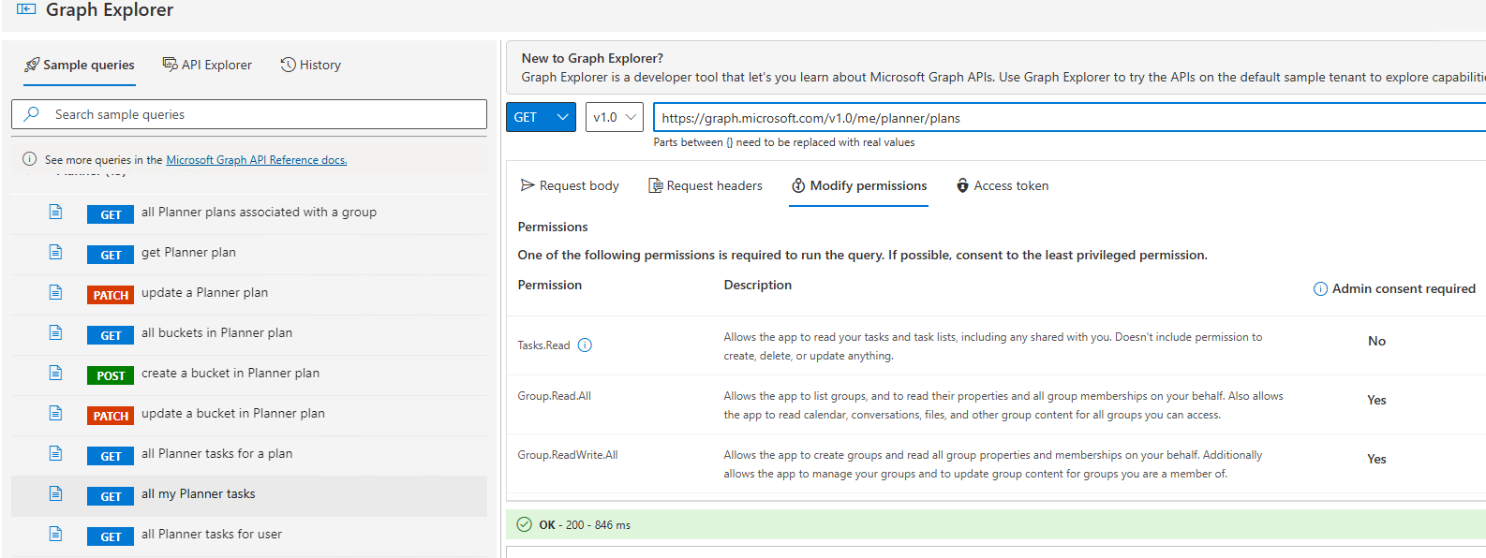Open the Request headers tab
Screen dimensions: 1486x558
pyautogui.click(x=705, y=185)
